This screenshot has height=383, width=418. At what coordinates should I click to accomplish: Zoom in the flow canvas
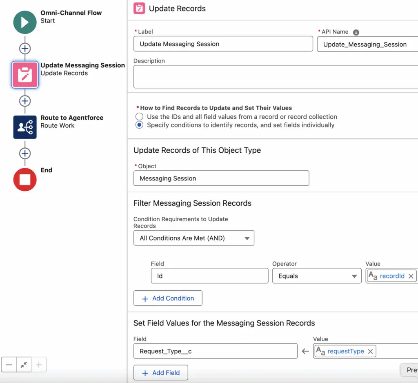click(39, 365)
